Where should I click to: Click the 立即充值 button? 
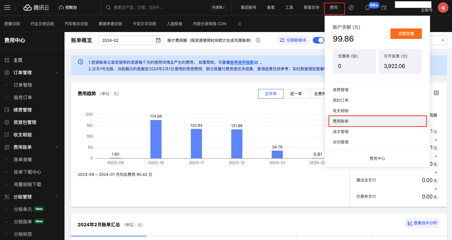[406, 34]
